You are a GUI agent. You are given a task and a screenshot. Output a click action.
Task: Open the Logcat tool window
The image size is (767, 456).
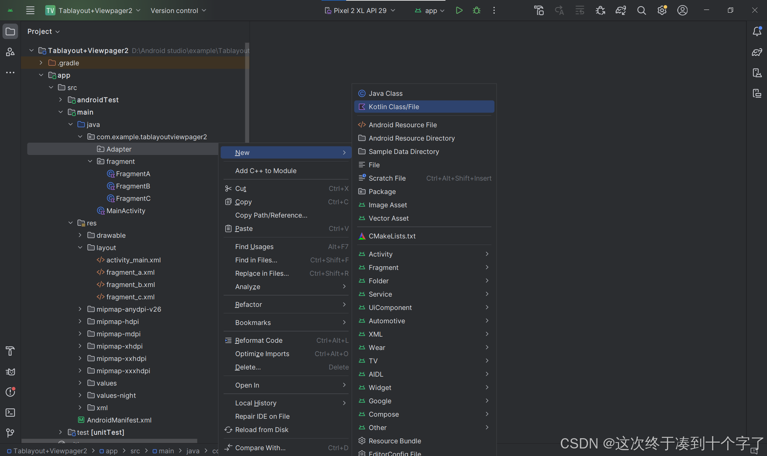pos(10,372)
